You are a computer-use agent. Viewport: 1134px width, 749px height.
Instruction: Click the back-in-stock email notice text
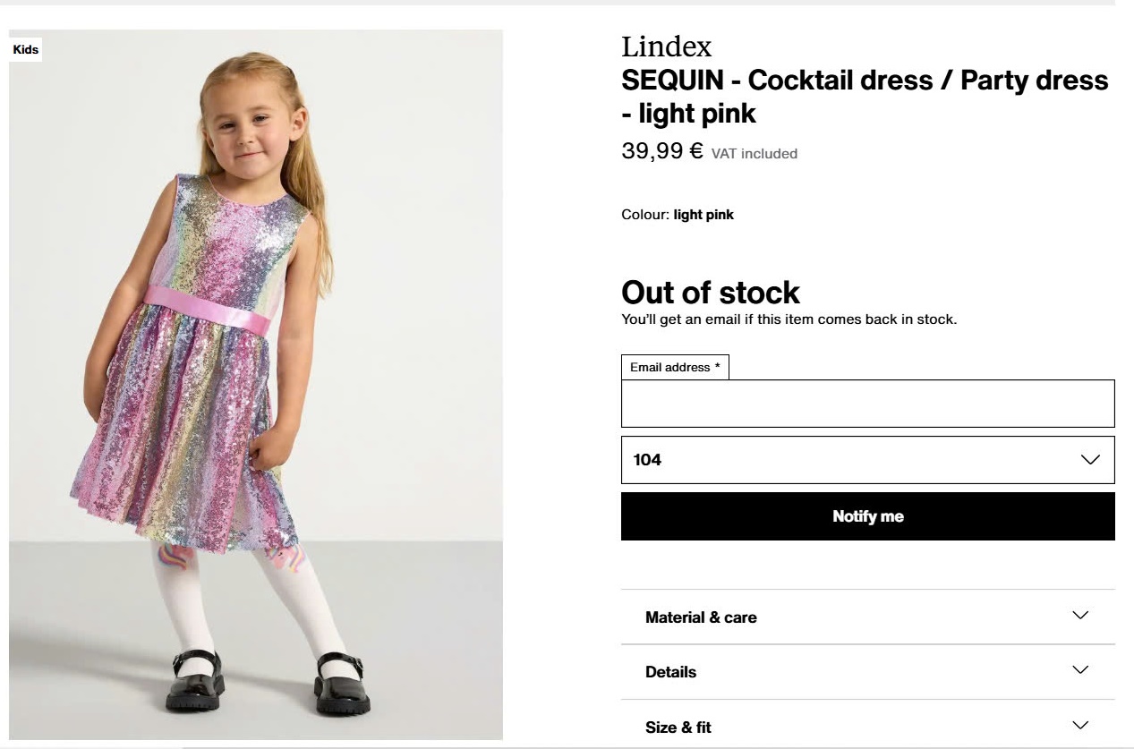point(789,319)
